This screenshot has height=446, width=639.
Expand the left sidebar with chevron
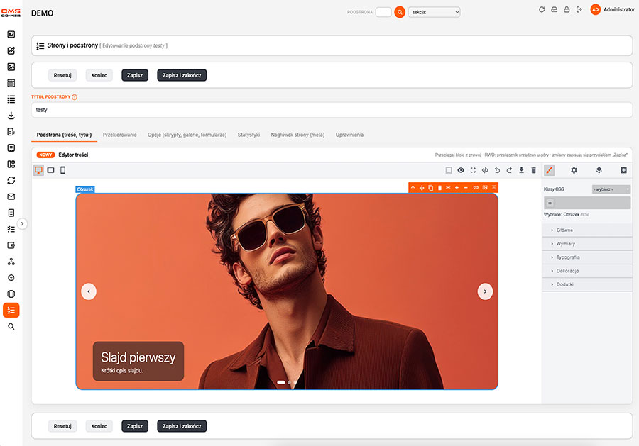tap(23, 223)
